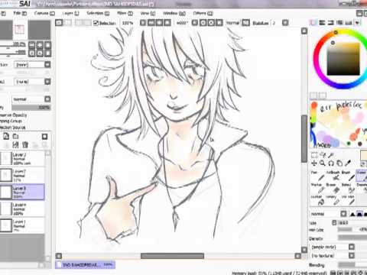Screen dimensions: 367x275
Task: Pick a shade in the color square
Action: [x=343, y=59]
